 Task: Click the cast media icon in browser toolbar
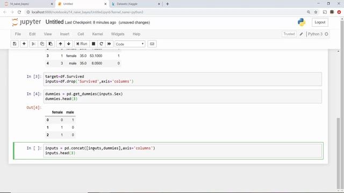pos(325,12)
